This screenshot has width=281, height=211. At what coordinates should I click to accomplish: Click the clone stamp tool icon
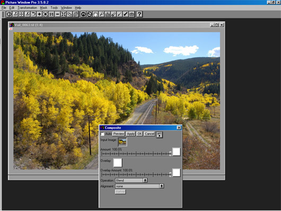[108, 14]
